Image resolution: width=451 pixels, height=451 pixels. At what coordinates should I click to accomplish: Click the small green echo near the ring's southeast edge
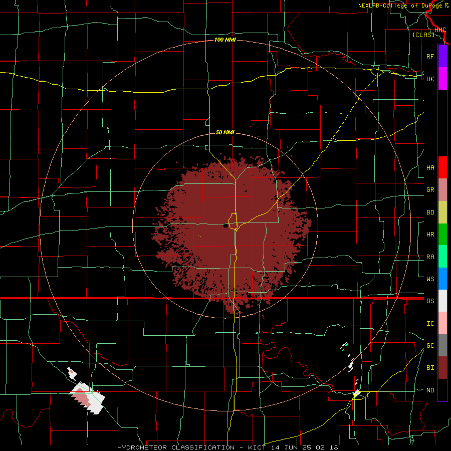[x=347, y=344]
